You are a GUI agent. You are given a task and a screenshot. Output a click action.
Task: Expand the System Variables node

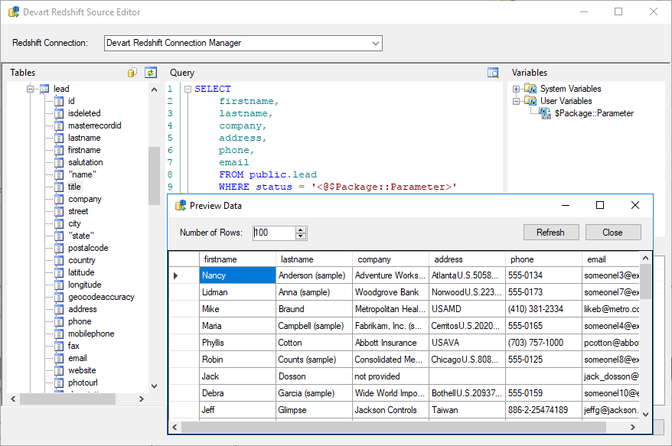[517, 88]
